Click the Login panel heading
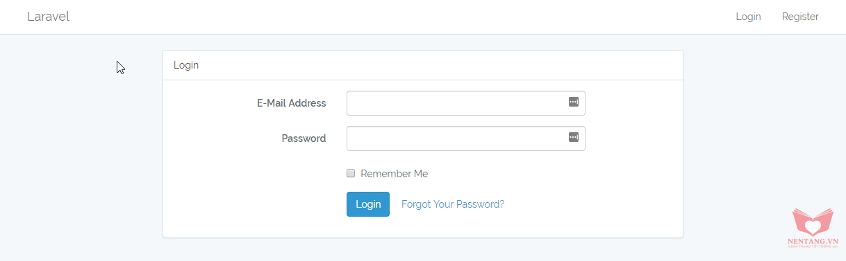 coord(186,65)
